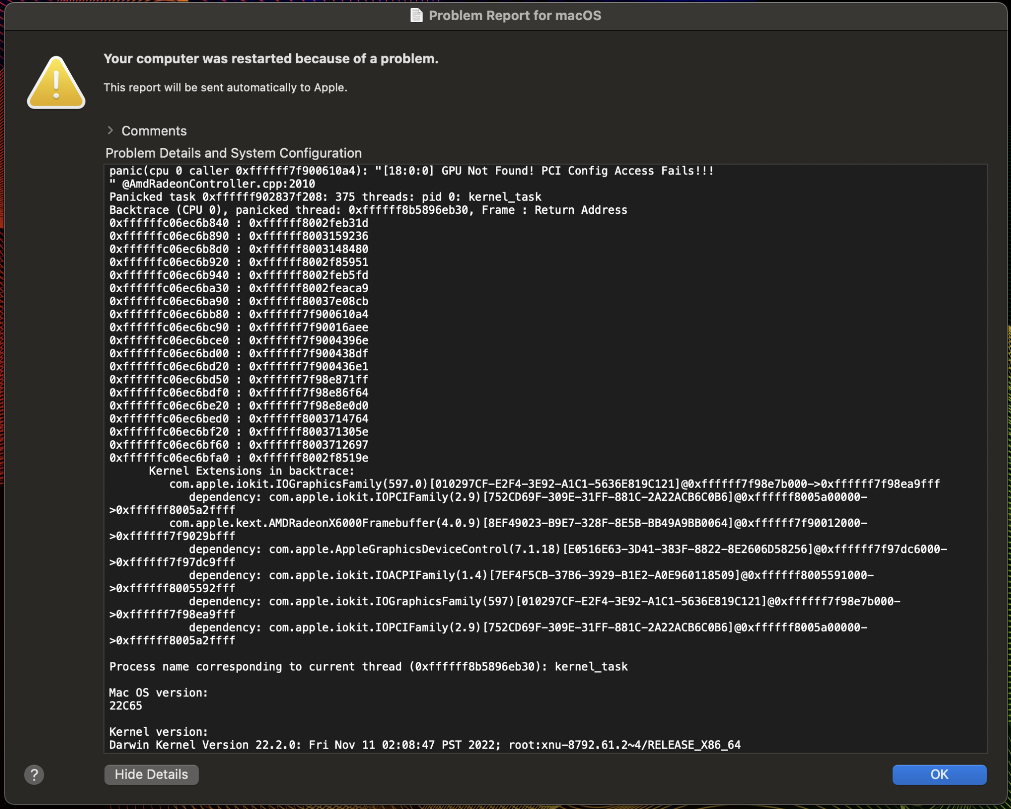Viewport: 1011px width, 809px height.
Task: Click the 'Process name corresponding' line
Action: pyautogui.click(x=368, y=667)
